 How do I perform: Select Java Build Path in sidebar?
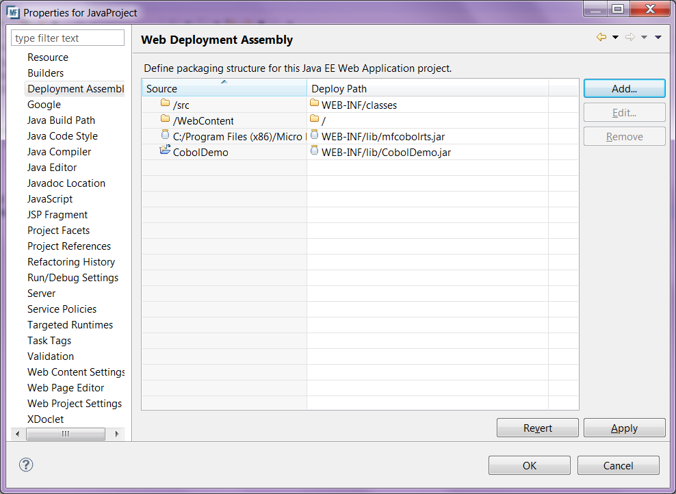[x=61, y=120]
